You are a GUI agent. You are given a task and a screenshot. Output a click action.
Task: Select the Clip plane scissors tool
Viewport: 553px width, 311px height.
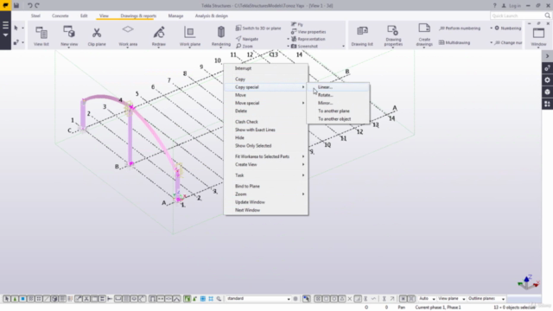point(97,35)
